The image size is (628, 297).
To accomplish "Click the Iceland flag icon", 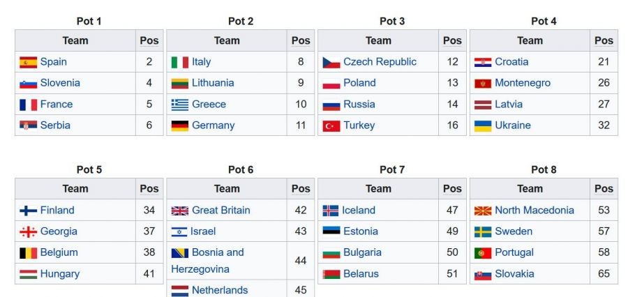I will click(331, 211).
